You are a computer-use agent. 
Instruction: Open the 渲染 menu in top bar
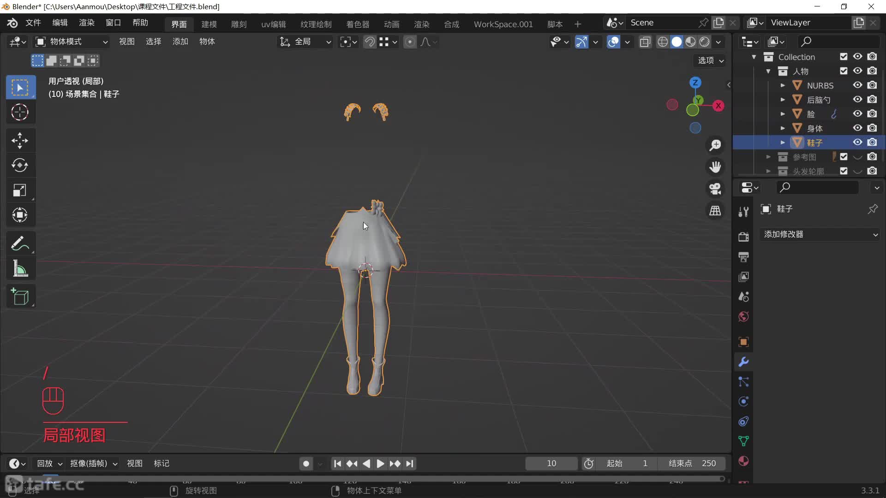pyautogui.click(x=87, y=23)
